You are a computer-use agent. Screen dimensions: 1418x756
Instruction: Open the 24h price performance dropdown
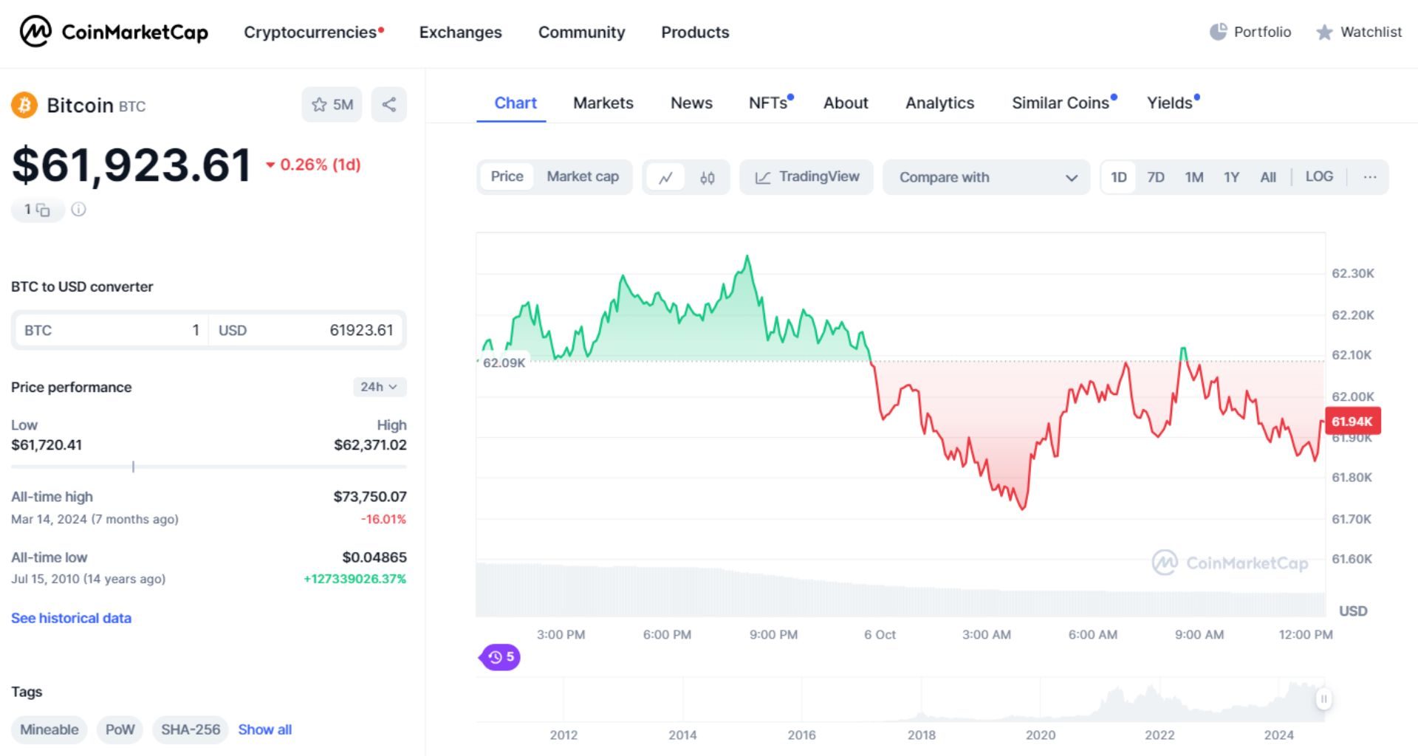[377, 386]
